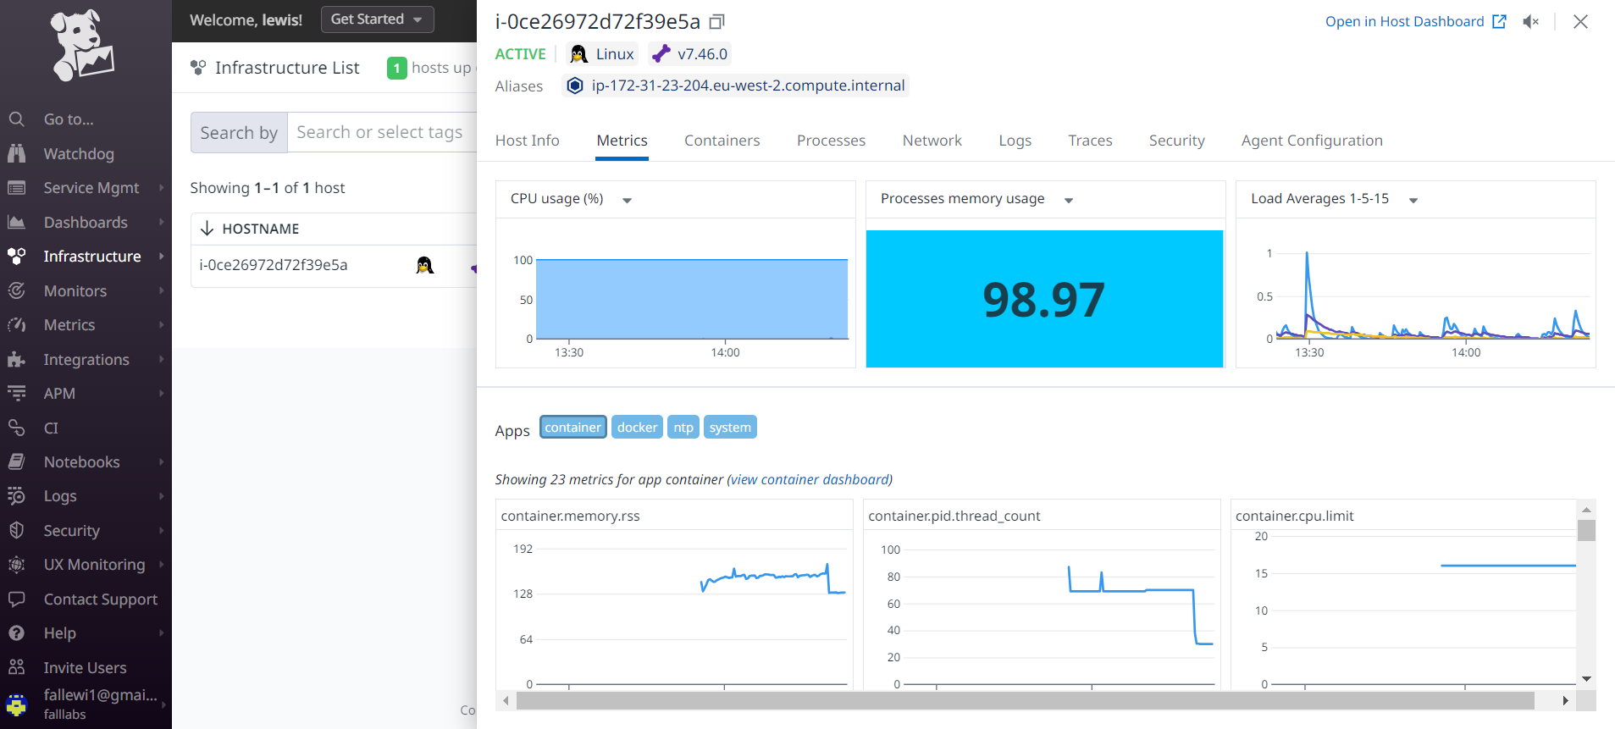Click Metrics gauge icon in sidebar
This screenshot has height=729, width=1615.
(x=16, y=324)
